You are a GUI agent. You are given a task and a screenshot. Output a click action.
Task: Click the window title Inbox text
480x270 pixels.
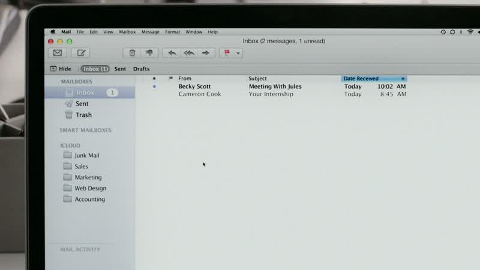click(284, 41)
